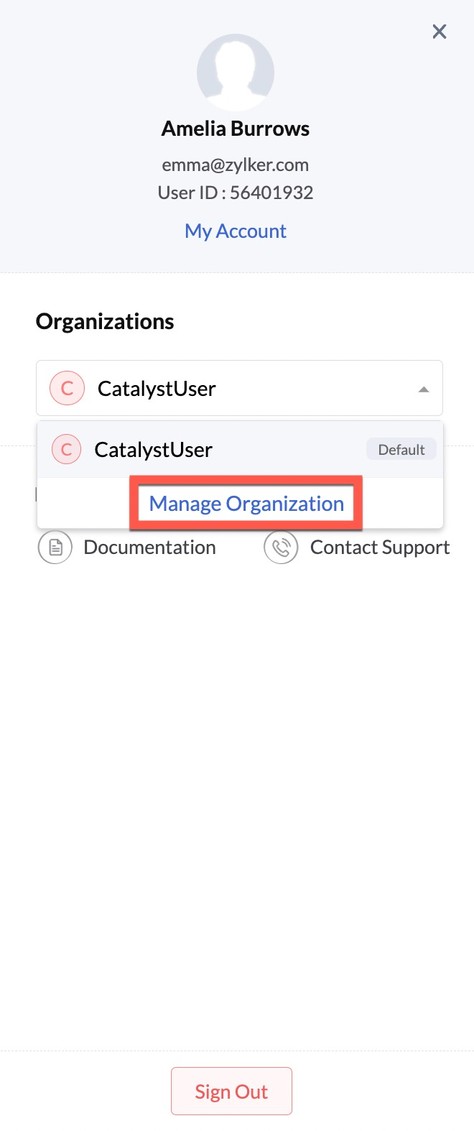The height and width of the screenshot is (1131, 474).
Task: Click the CatalystUser organization dropdown field
Action: (x=239, y=388)
